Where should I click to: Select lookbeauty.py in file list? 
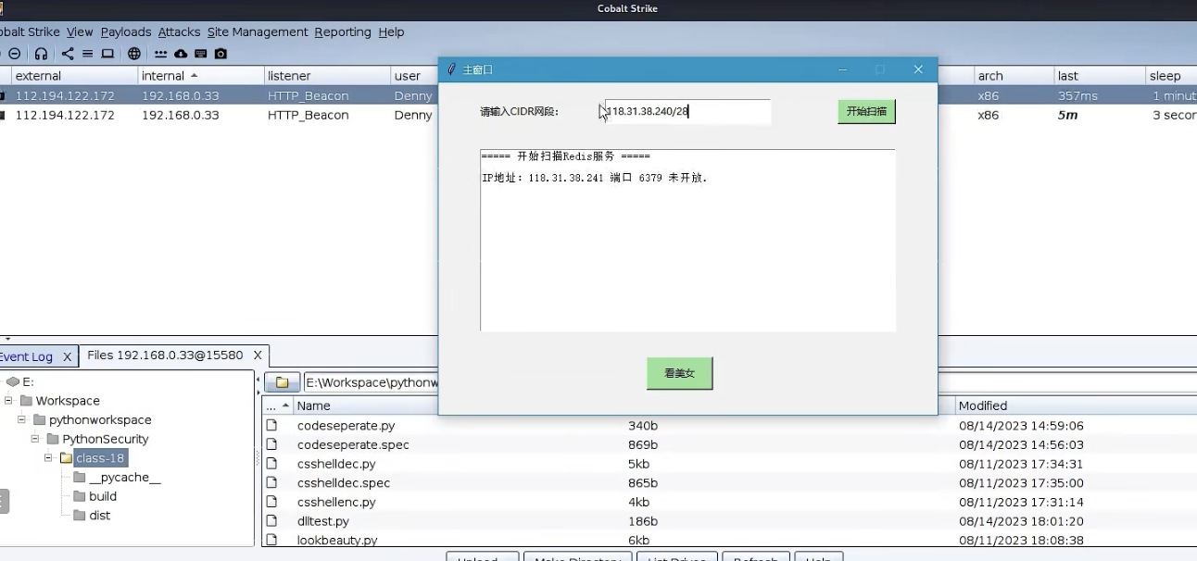pyautogui.click(x=337, y=541)
